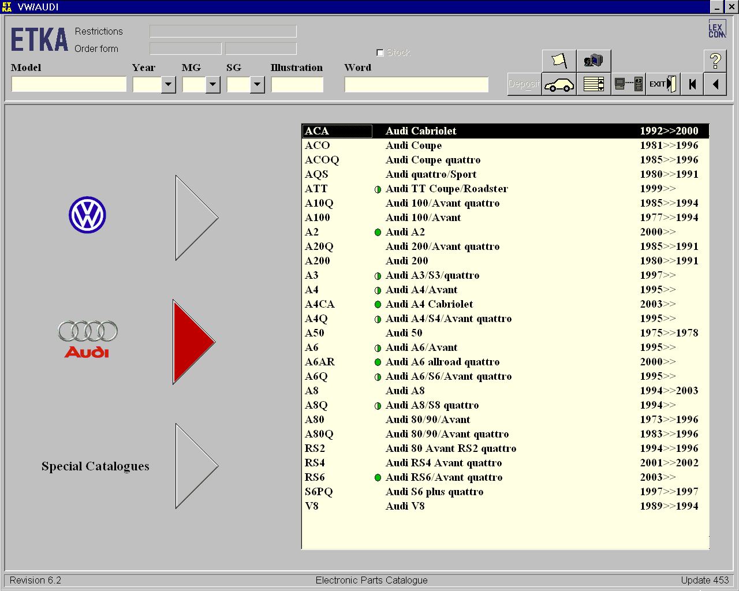
Task: Select the A8 Audi A8 row
Action: click(x=505, y=391)
